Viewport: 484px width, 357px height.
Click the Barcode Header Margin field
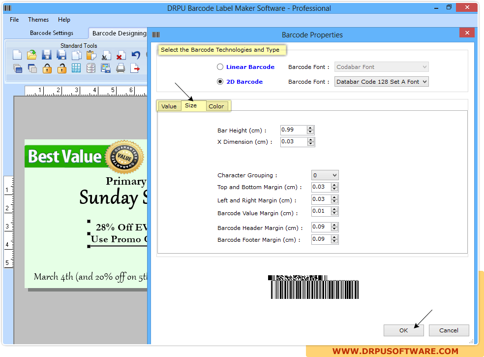(x=321, y=227)
